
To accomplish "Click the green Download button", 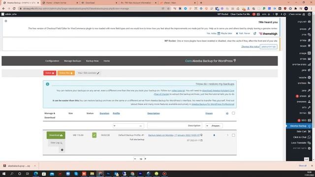I will click(56, 135).
